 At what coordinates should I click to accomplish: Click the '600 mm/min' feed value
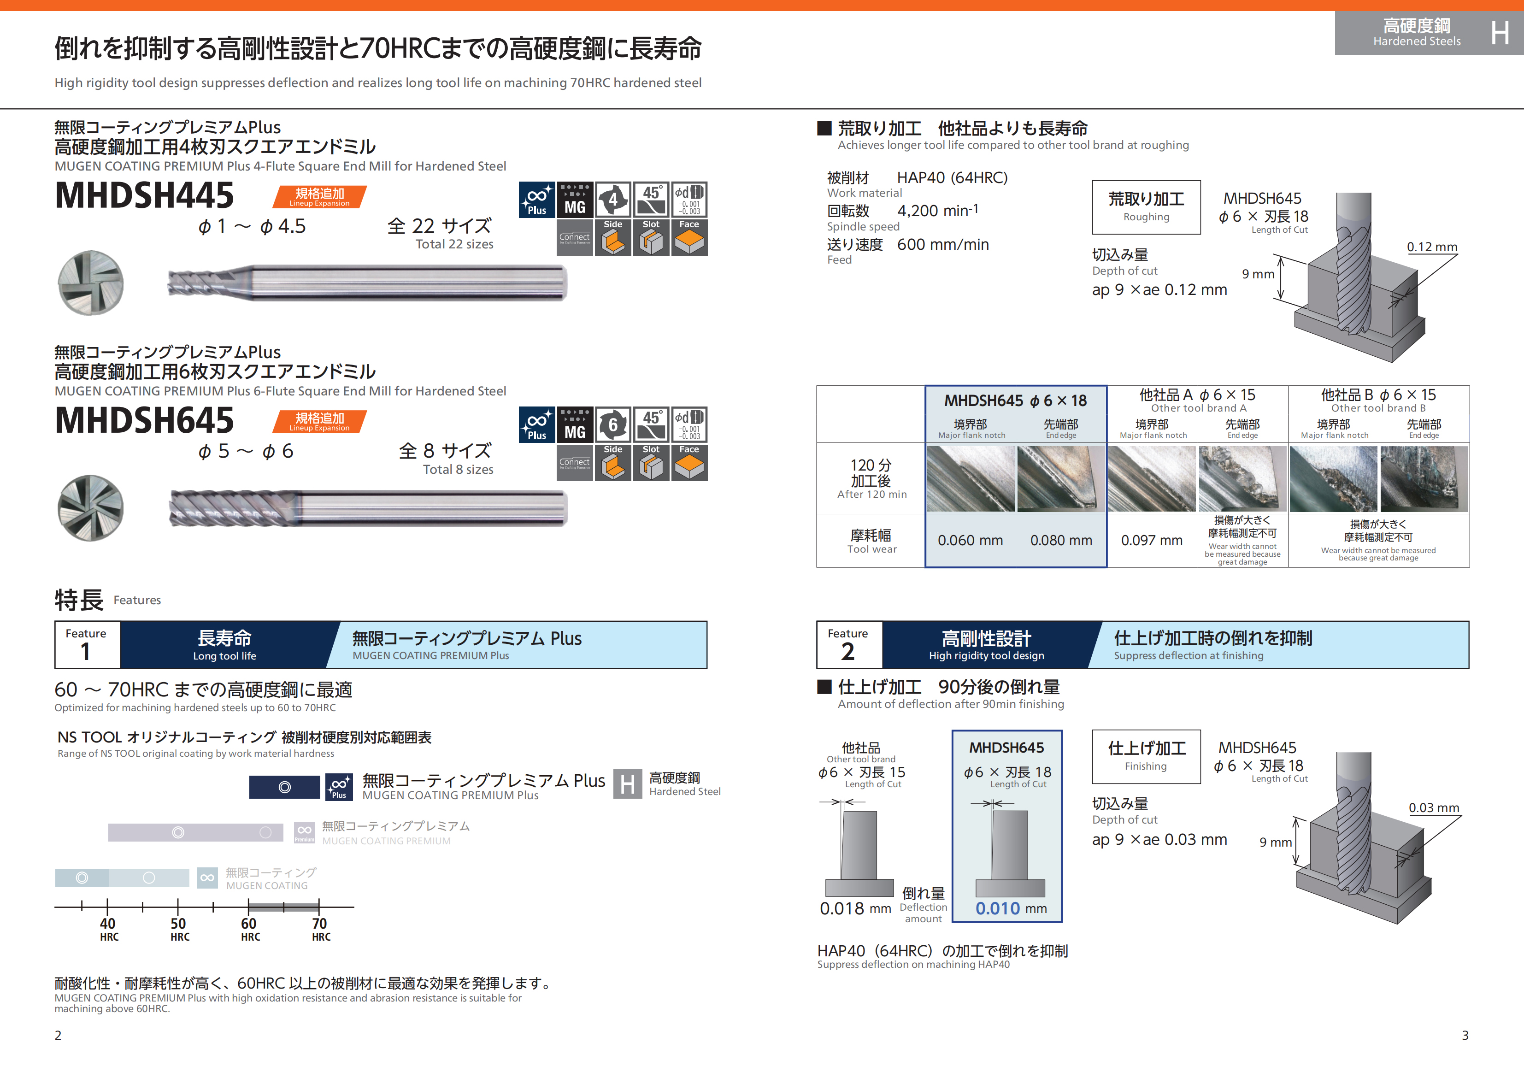point(943,244)
